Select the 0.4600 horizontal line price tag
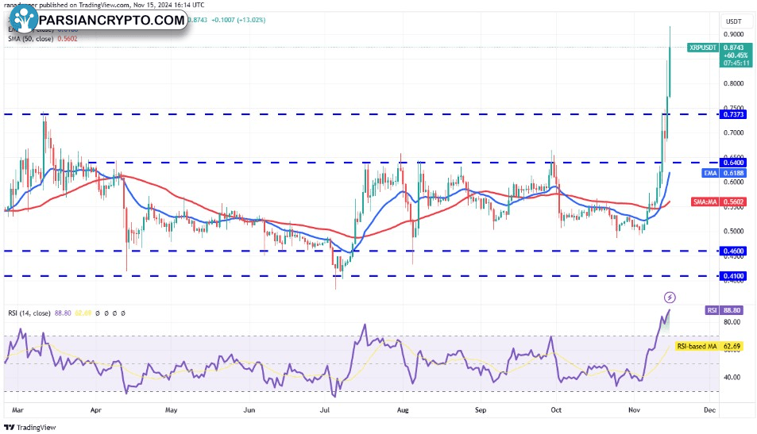Viewport: 757px width, 434px height. point(733,251)
